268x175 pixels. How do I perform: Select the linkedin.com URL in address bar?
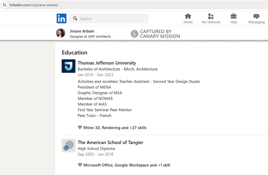pyautogui.click(x=33, y=5)
